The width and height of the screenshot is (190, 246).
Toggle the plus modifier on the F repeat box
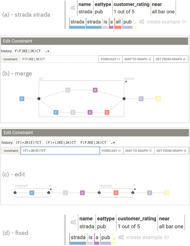click(50, 185)
